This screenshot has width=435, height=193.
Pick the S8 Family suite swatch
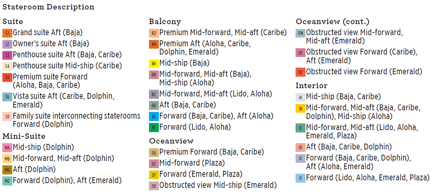pos(7,117)
